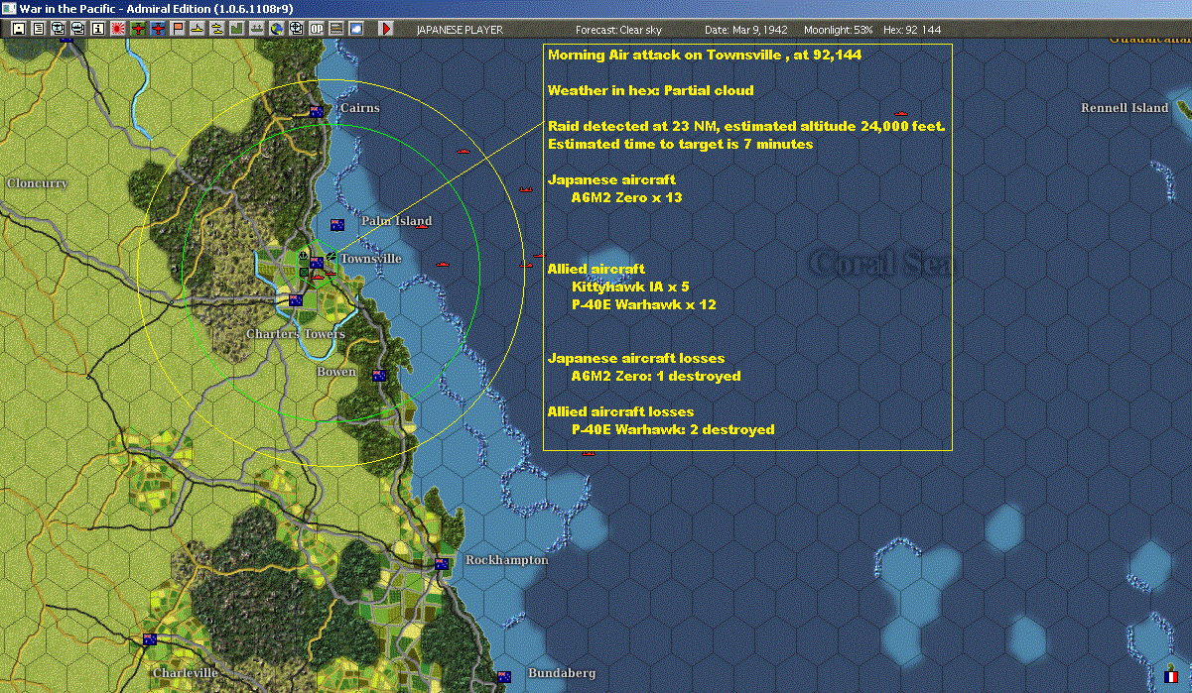Click the 'A6M2 Zero x 13' line

pyautogui.click(x=627, y=197)
